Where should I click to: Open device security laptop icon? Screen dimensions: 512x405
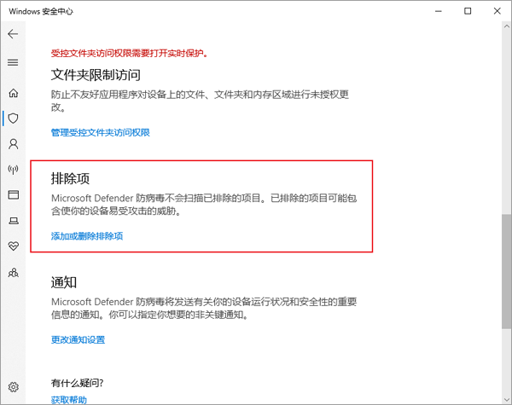[x=13, y=221]
